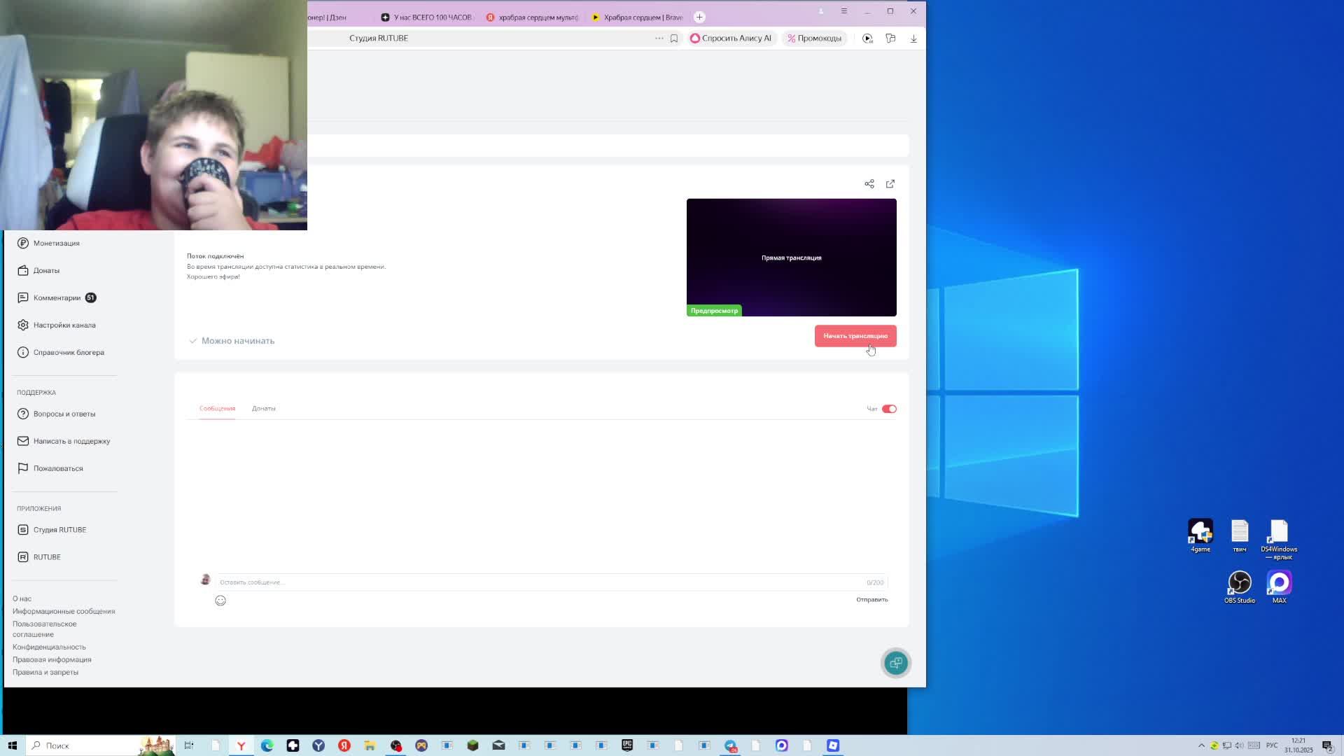Click the Оставить сообщение input field
The image size is (1344, 756).
[539, 582]
